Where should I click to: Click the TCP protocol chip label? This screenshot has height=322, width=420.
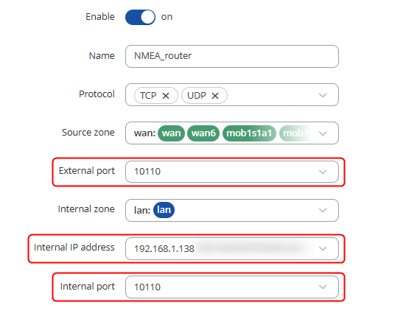click(x=148, y=96)
